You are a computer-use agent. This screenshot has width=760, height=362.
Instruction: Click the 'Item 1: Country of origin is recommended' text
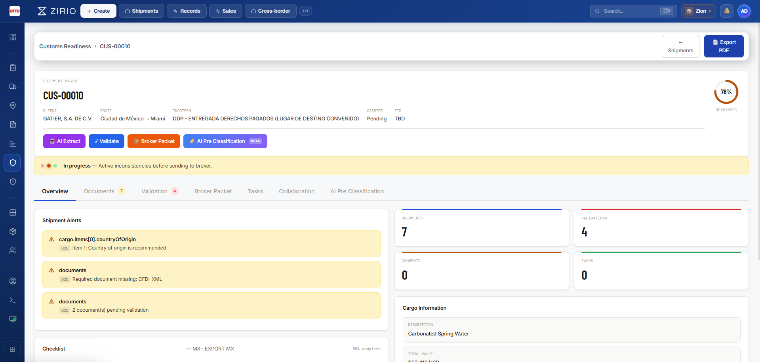pyautogui.click(x=119, y=248)
